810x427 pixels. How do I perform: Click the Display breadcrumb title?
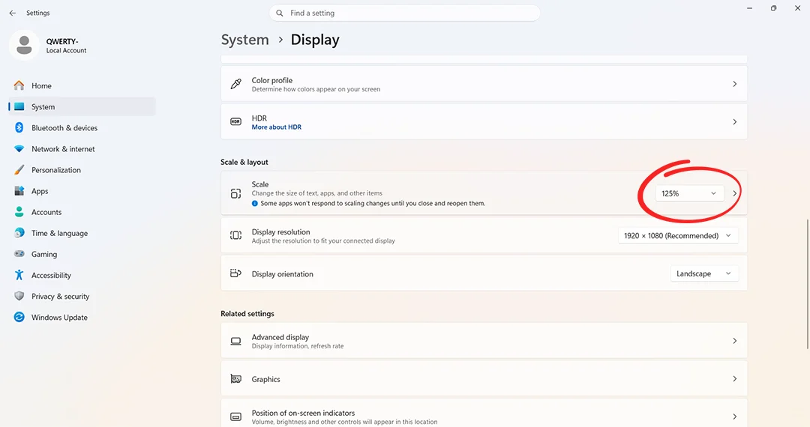click(x=315, y=40)
